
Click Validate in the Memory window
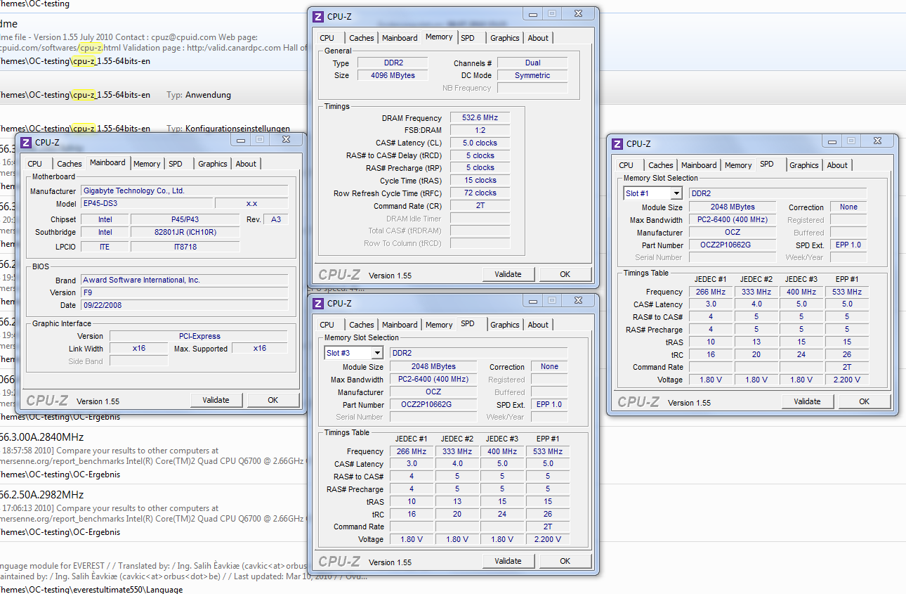(508, 274)
